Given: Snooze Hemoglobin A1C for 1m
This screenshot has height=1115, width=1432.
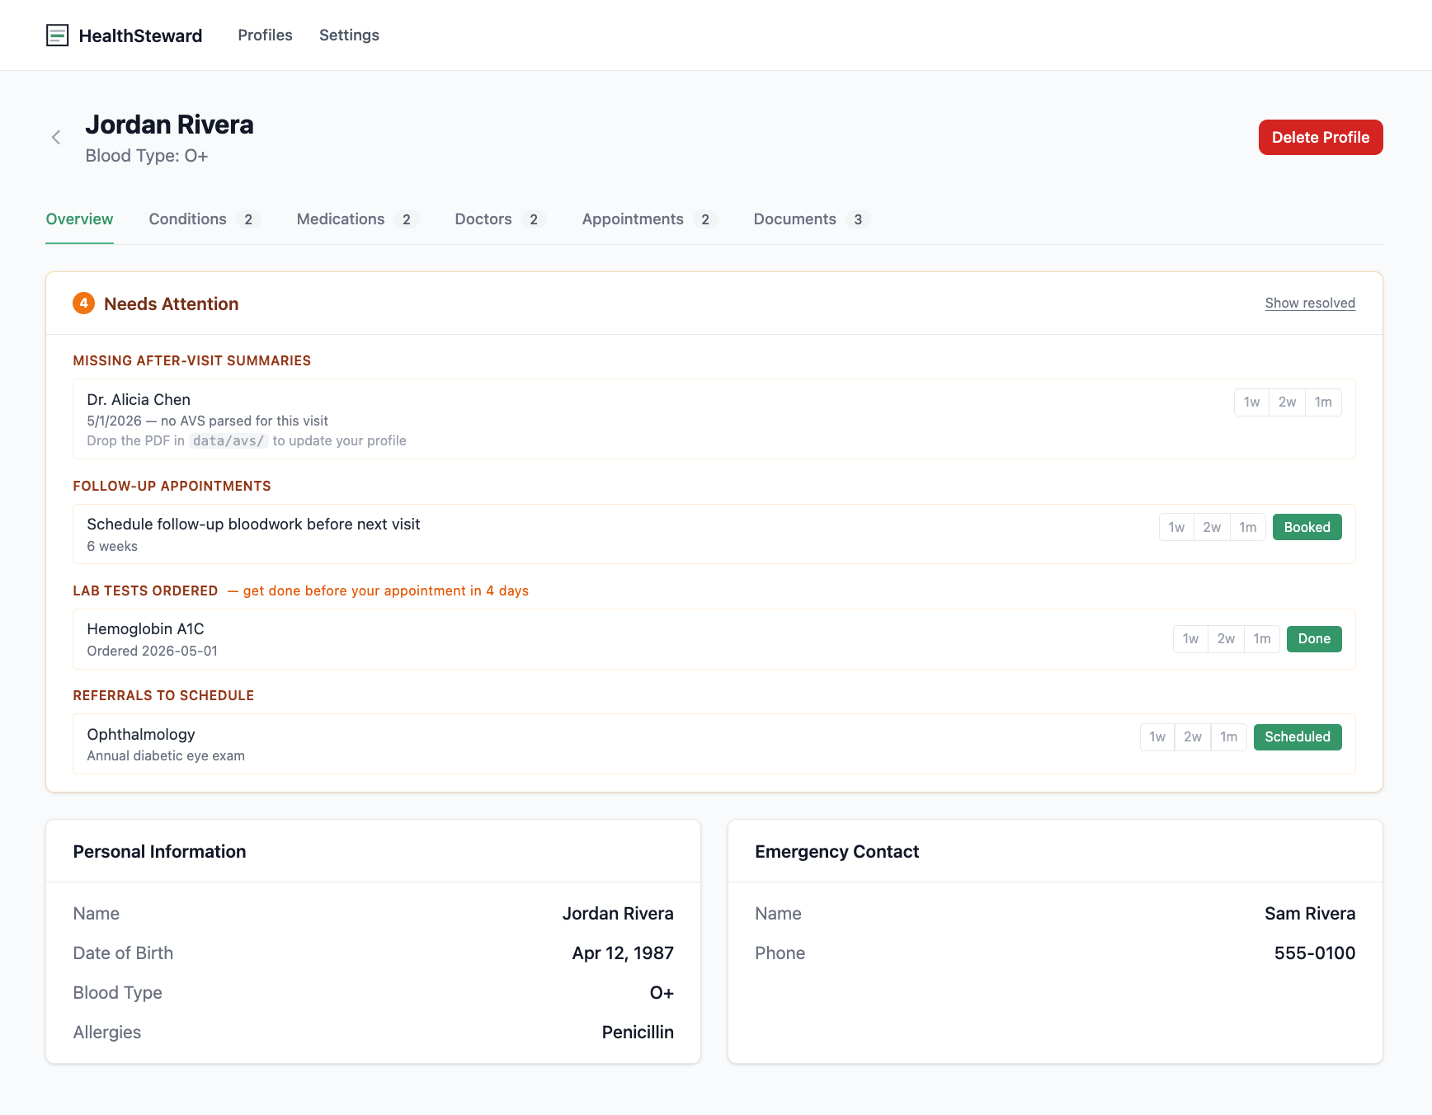Looking at the screenshot, I should [x=1262, y=639].
